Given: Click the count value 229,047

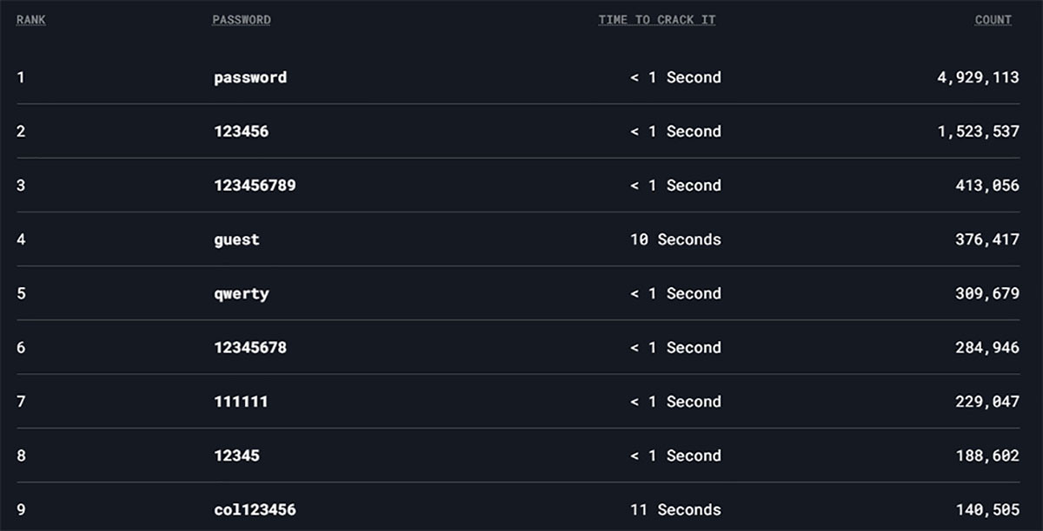Looking at the screenshot, I should click(987, 402).
